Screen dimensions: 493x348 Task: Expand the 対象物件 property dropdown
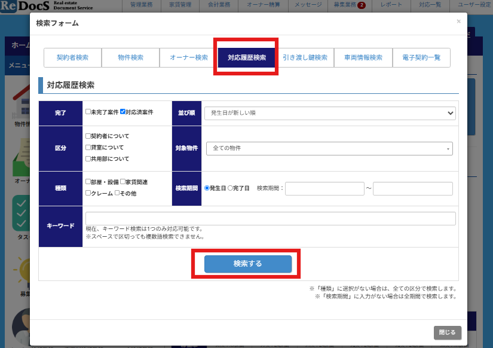(x=329, y=148)
